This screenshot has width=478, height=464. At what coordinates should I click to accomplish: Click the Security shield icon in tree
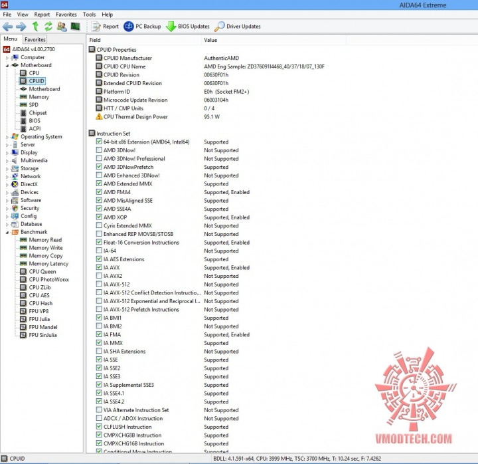[x=15, y=208]
